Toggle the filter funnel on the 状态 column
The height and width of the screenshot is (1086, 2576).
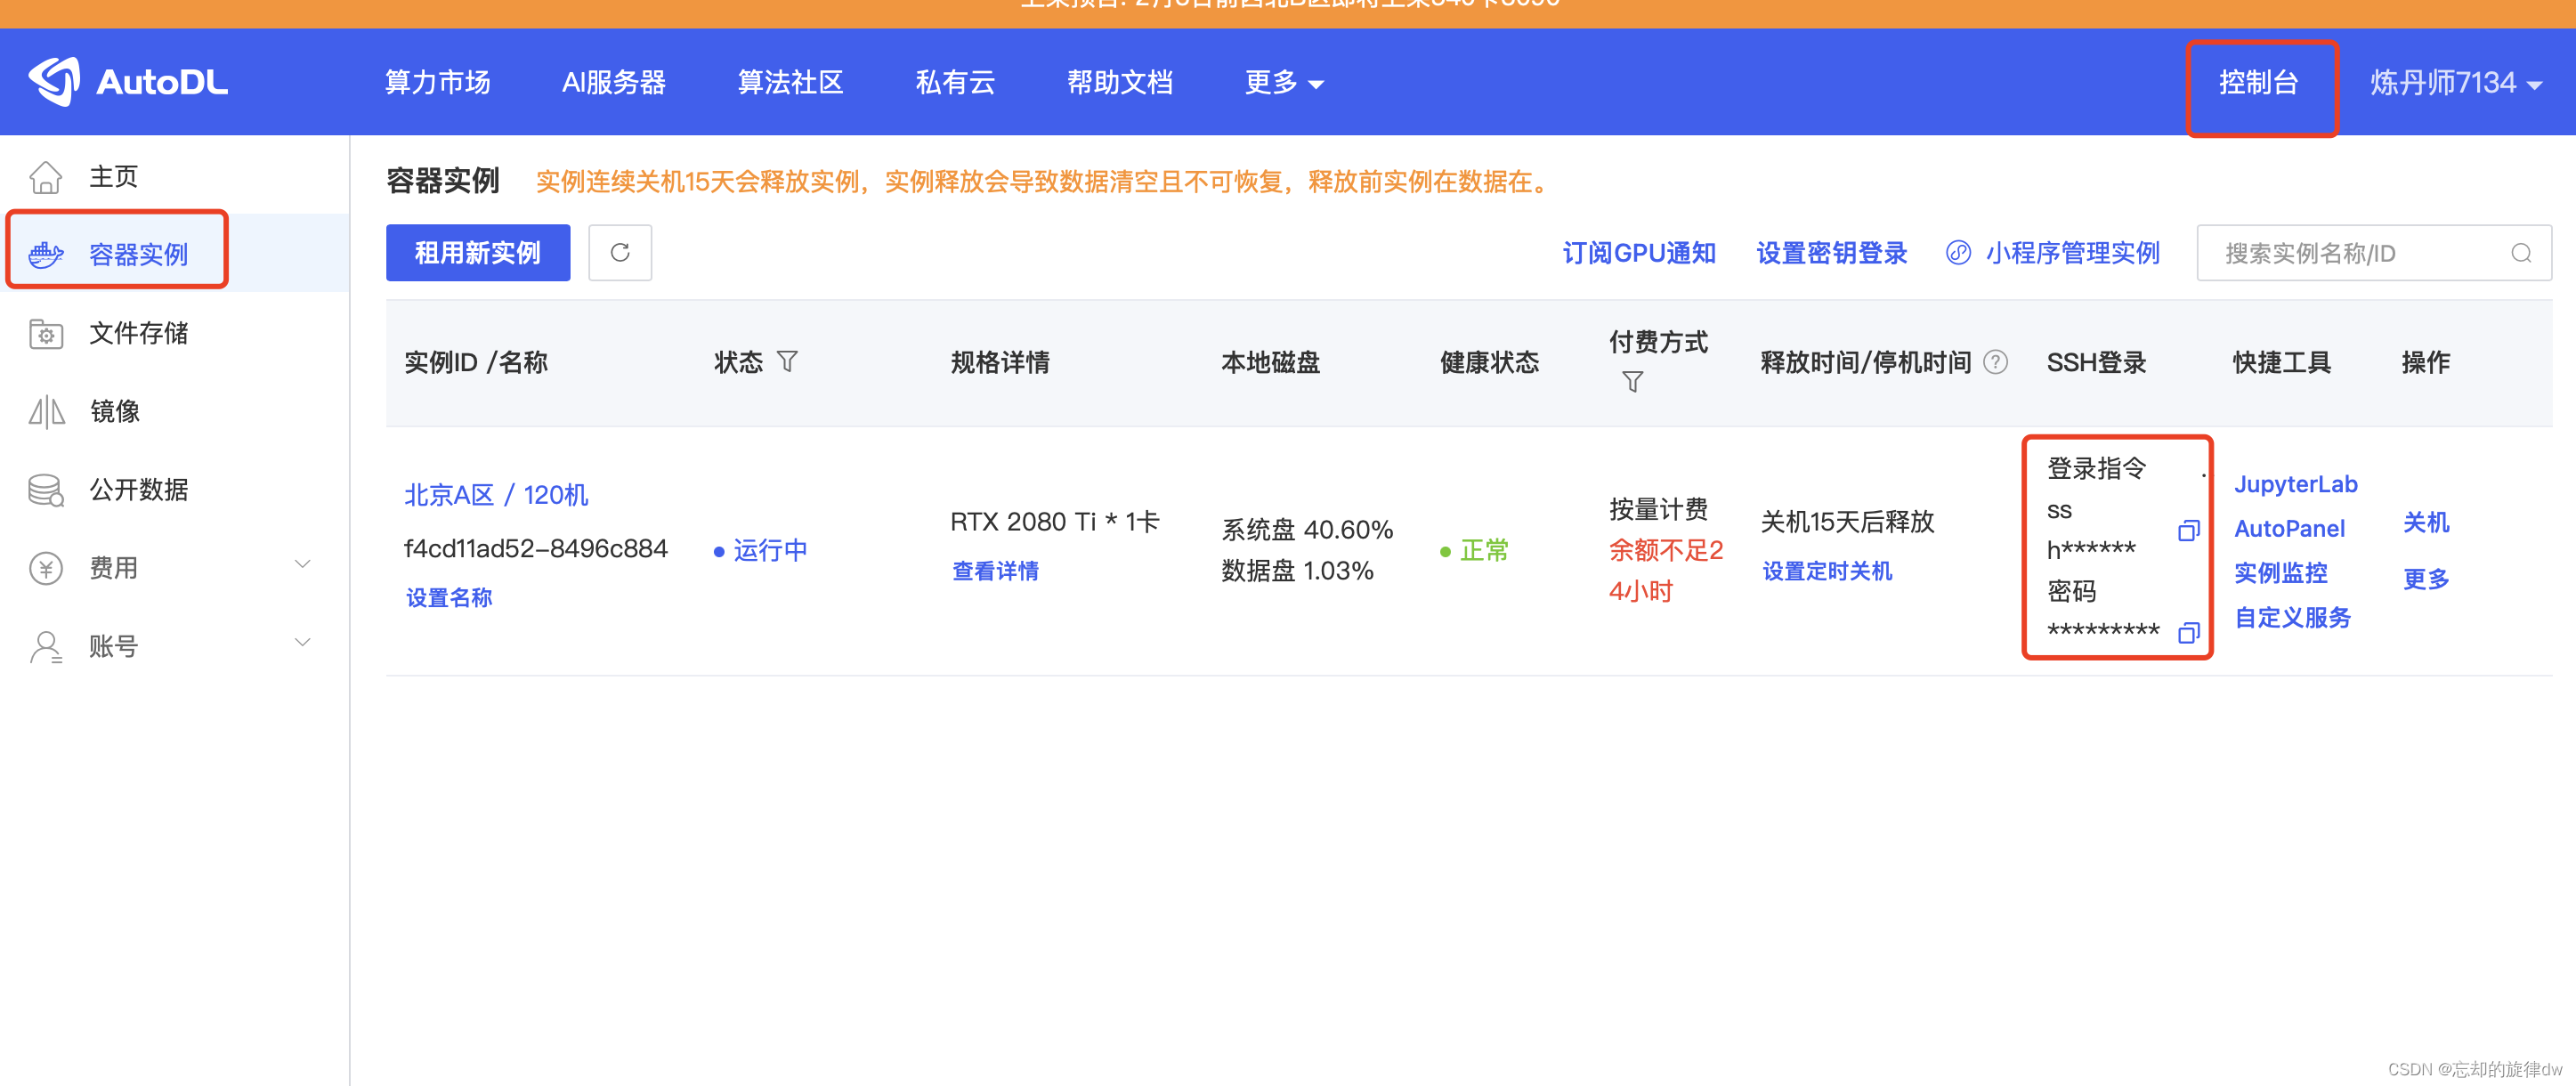(x=789, y=362)
